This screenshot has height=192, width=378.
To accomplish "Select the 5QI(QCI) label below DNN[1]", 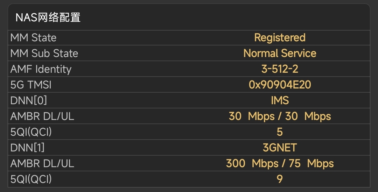I will 31,179.
